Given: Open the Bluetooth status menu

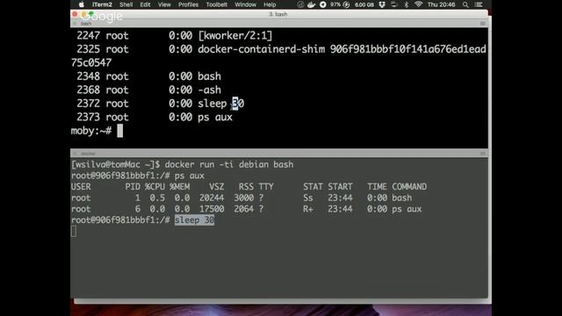Looking at the screenshot, I should click(x=406, y=4).
